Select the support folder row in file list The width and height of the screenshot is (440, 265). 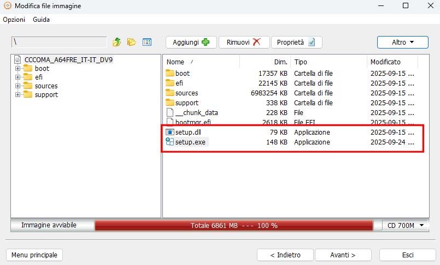point(290,103)
